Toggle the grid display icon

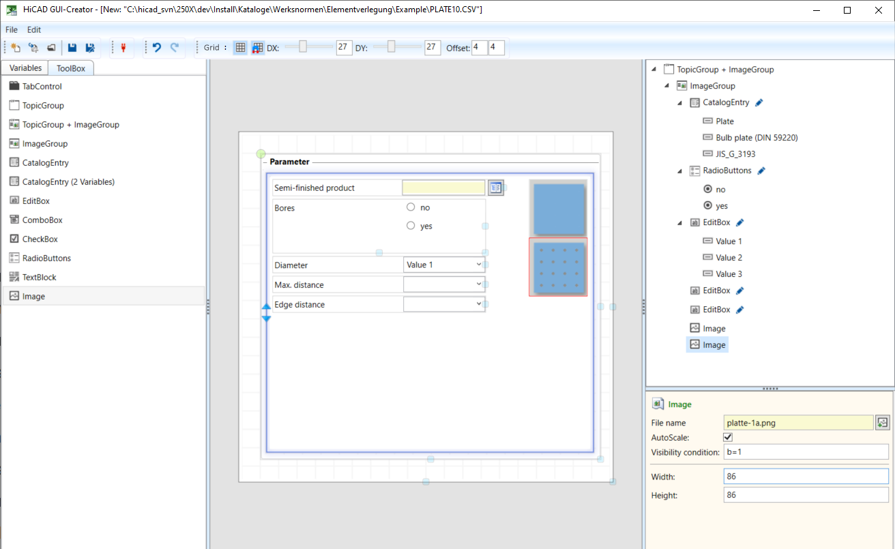pos(240,48)
